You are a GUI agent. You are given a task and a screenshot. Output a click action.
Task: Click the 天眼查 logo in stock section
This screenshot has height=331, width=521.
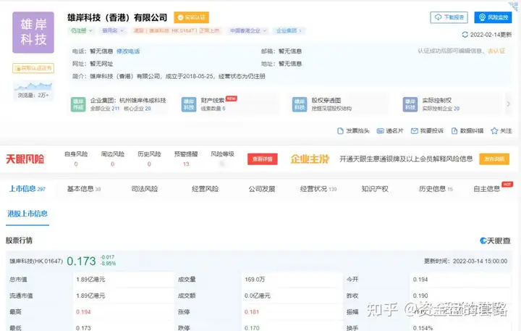tap(495, 240)
